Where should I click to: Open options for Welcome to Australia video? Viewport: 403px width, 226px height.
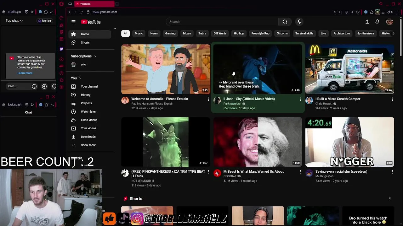click(208, 99)
